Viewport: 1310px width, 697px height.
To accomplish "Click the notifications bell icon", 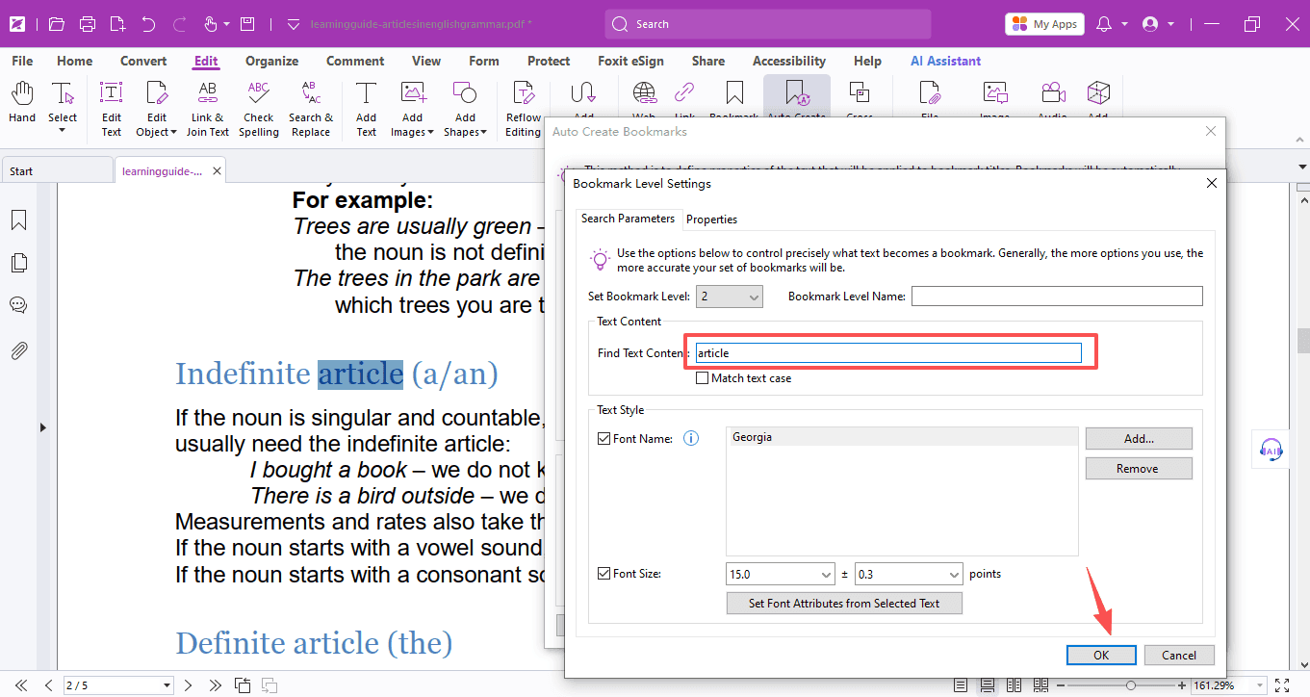I will tap(1104, 24).
